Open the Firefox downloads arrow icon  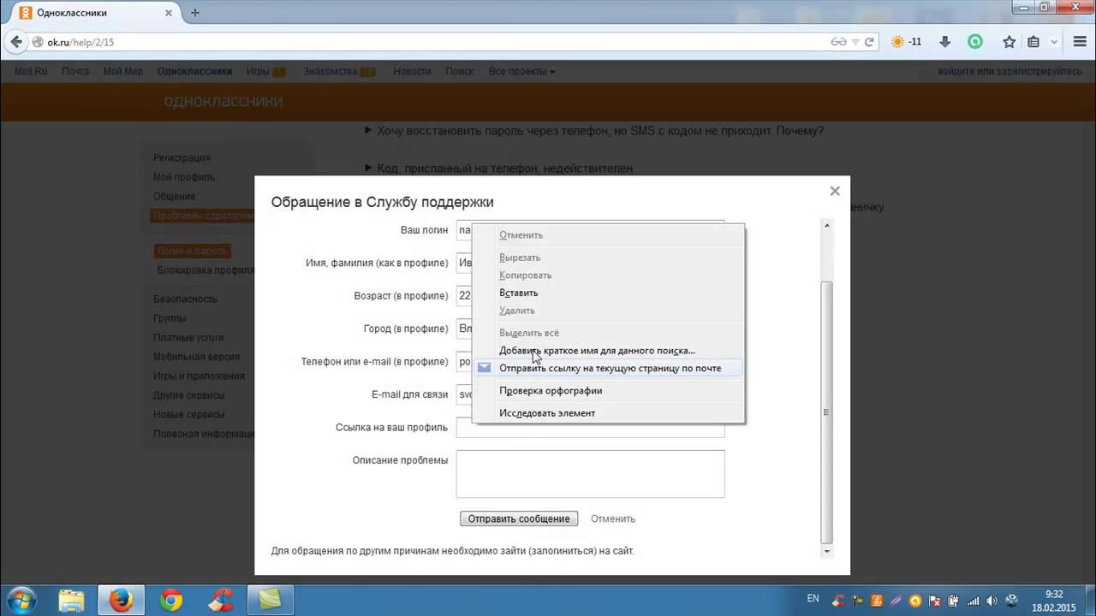(945, 42)
